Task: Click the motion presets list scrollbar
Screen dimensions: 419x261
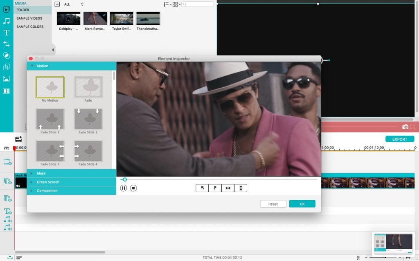Action: (x=114, y=75)
